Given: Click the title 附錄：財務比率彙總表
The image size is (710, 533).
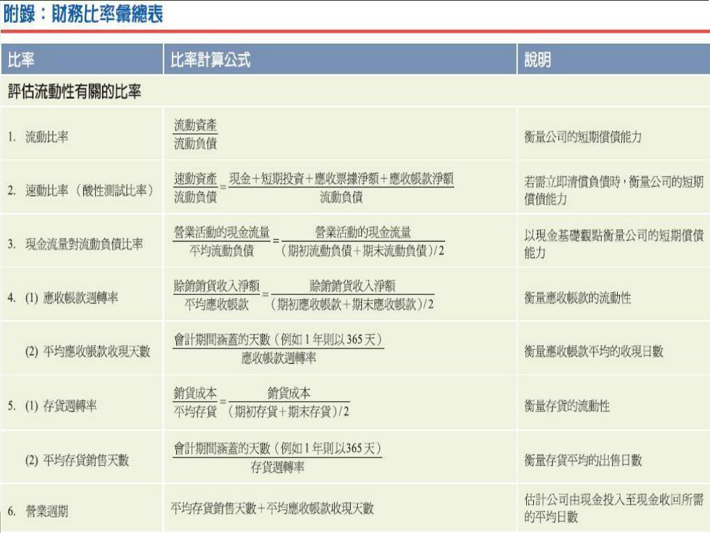Looking at the screenshot, I should (83, 15).
